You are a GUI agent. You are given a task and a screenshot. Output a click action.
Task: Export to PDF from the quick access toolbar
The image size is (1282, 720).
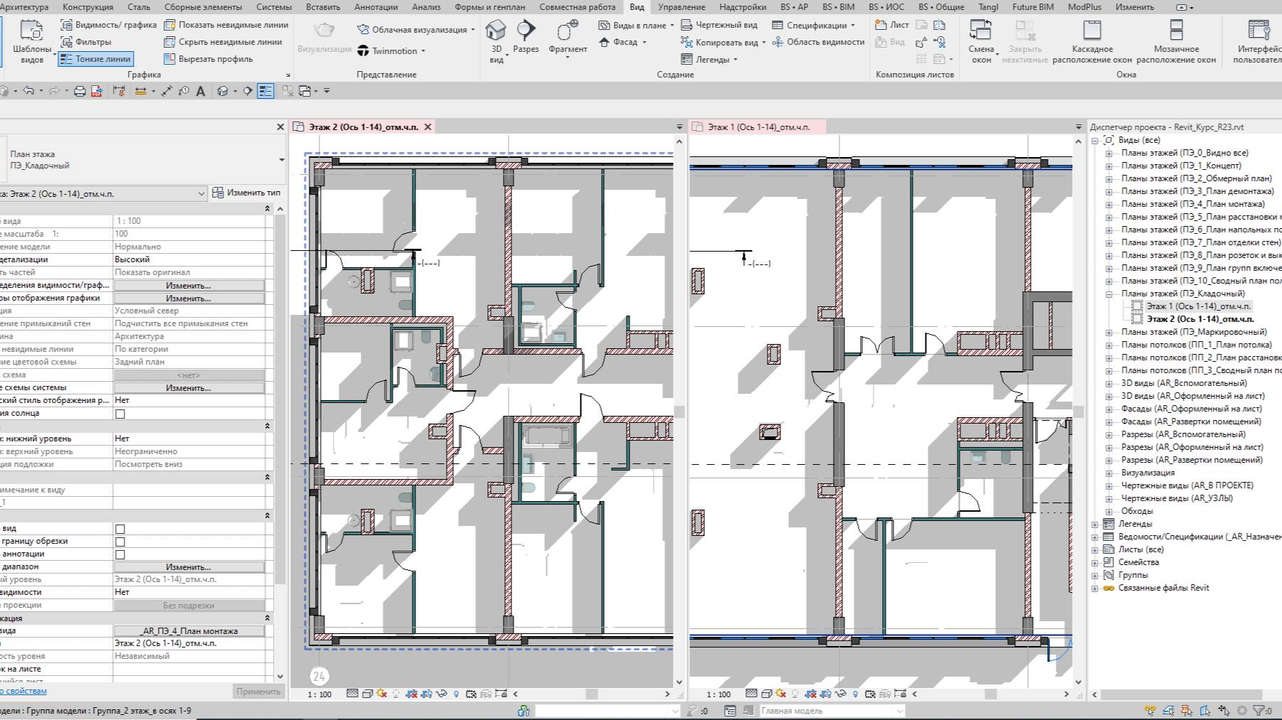pos(97,91)
